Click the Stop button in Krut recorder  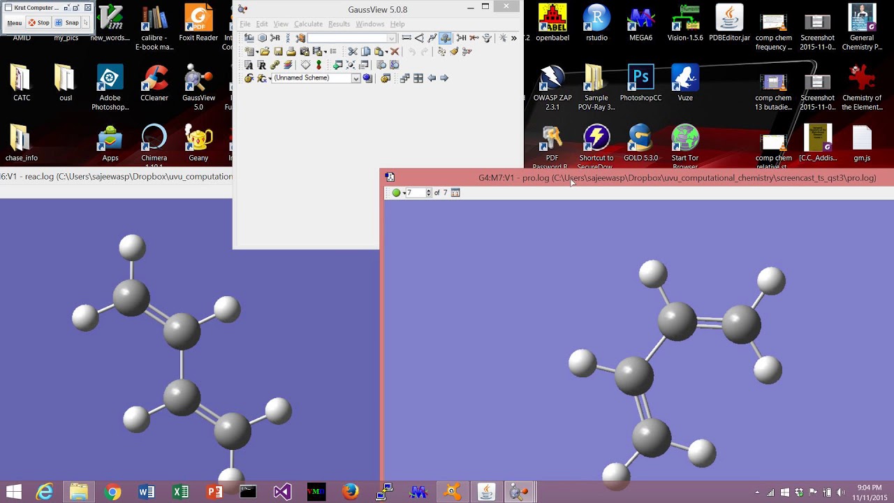coord(39,22)
